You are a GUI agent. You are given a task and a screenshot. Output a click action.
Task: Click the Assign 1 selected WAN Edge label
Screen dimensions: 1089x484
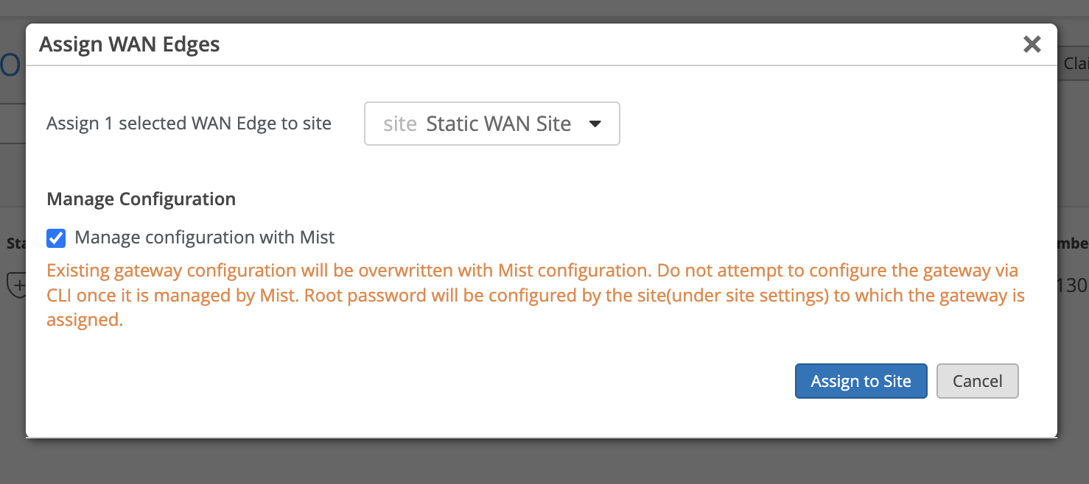click(x=189, y=124)
